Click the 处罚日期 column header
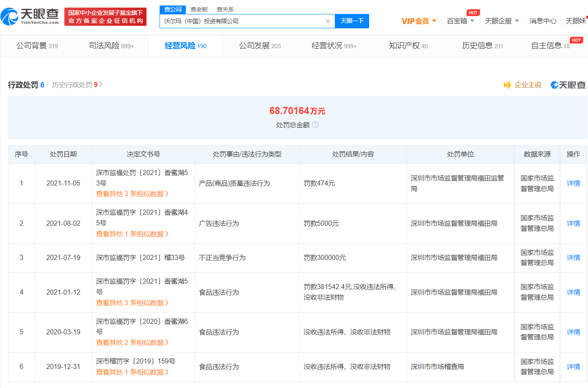 (63, 154)
